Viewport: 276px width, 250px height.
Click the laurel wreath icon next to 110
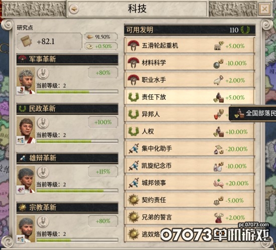click(x=245, y=30)
